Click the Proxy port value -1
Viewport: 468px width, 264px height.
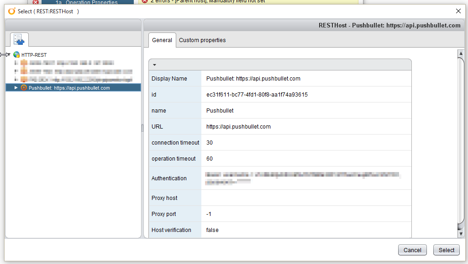(209, 214)
